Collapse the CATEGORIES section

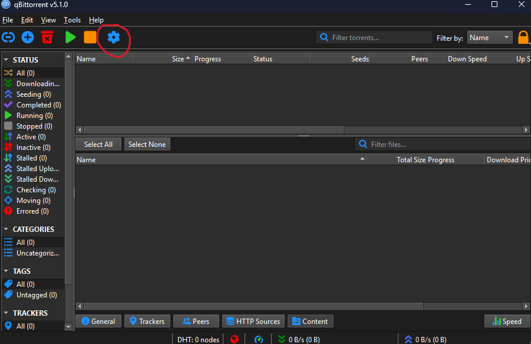(x=6, y=229)
